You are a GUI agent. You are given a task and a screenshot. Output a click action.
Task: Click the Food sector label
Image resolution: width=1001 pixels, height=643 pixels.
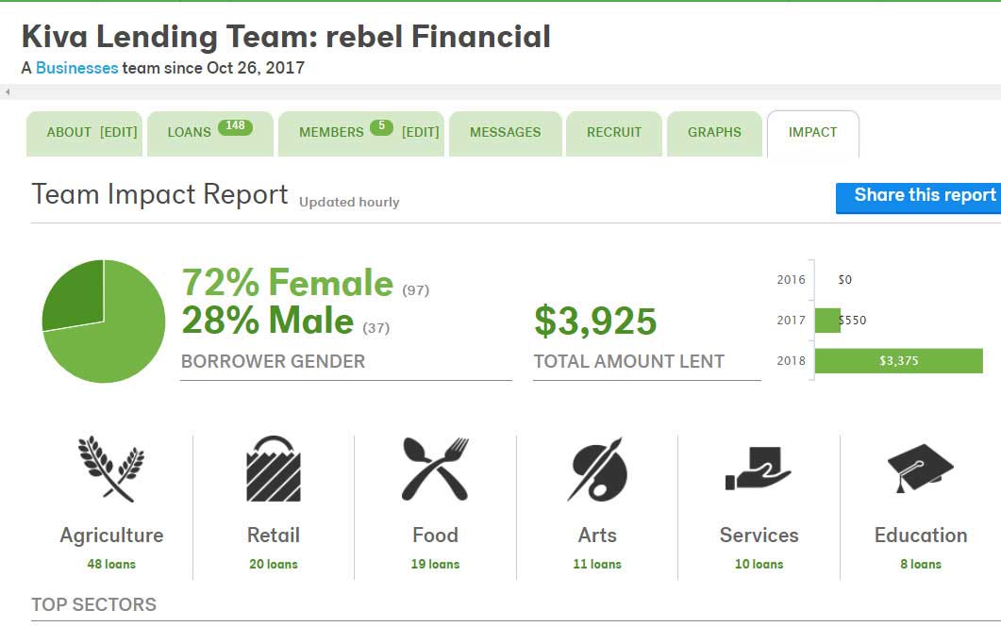coord(435,535)
